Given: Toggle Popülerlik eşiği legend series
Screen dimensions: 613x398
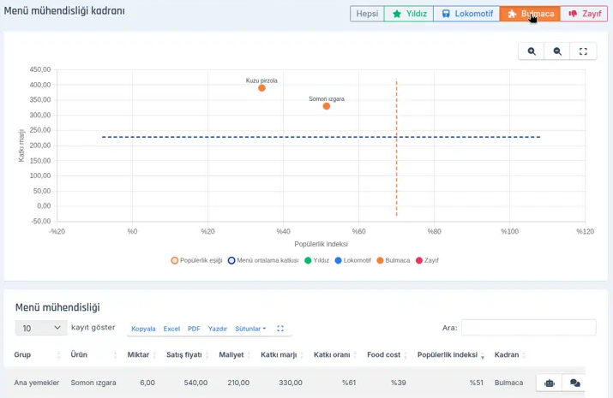Looking at the screenshot, I should click(196, 260).
